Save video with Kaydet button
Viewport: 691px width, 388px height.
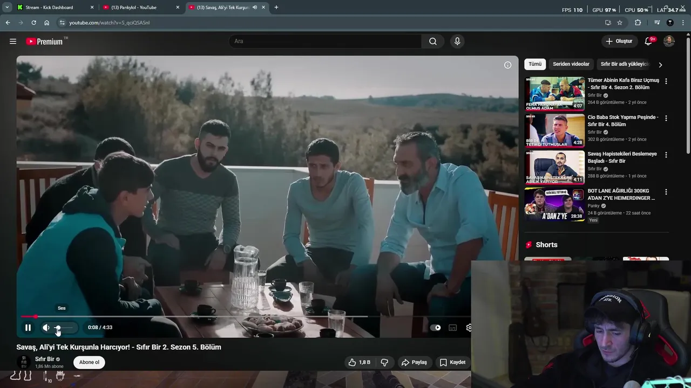[452, 363]
